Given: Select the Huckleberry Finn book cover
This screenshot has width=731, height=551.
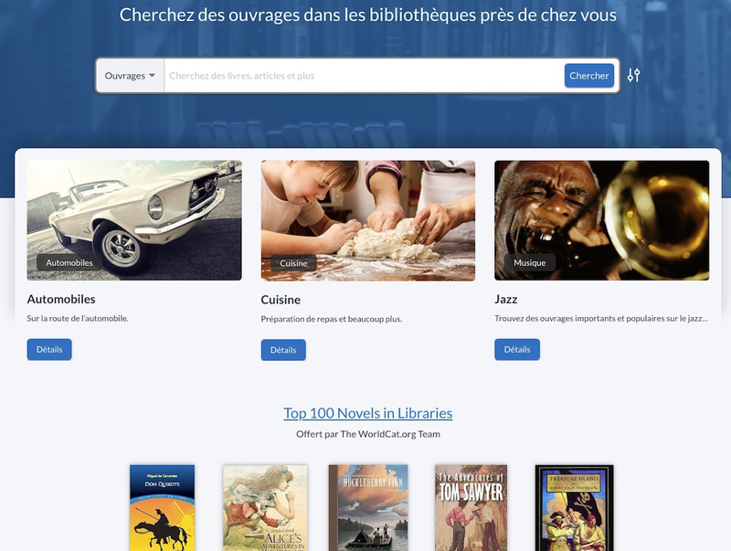Looking at the screenshot, I should click(x=368, y=508).
